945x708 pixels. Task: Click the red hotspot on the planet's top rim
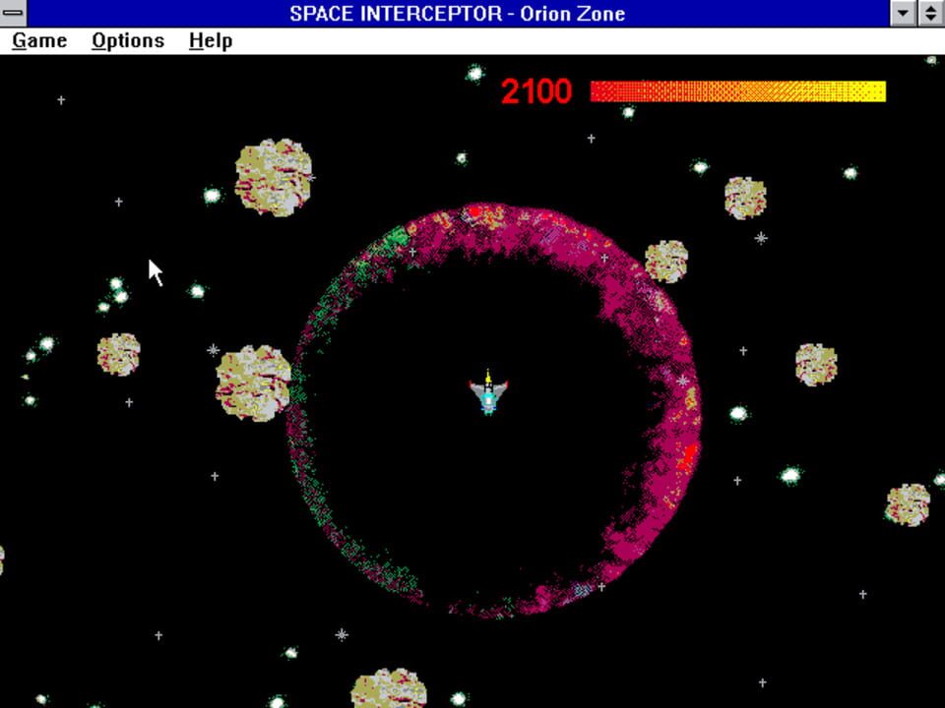(472, 211)
